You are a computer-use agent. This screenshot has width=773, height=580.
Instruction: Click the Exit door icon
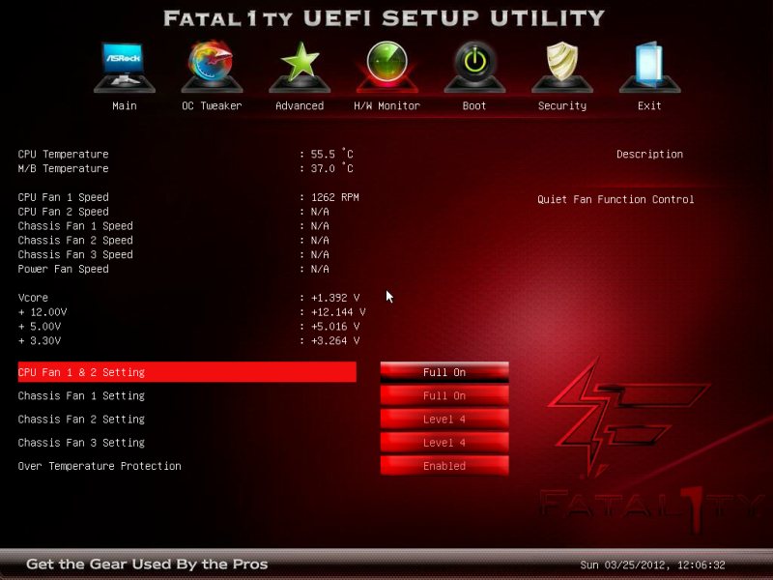point(649,67)
